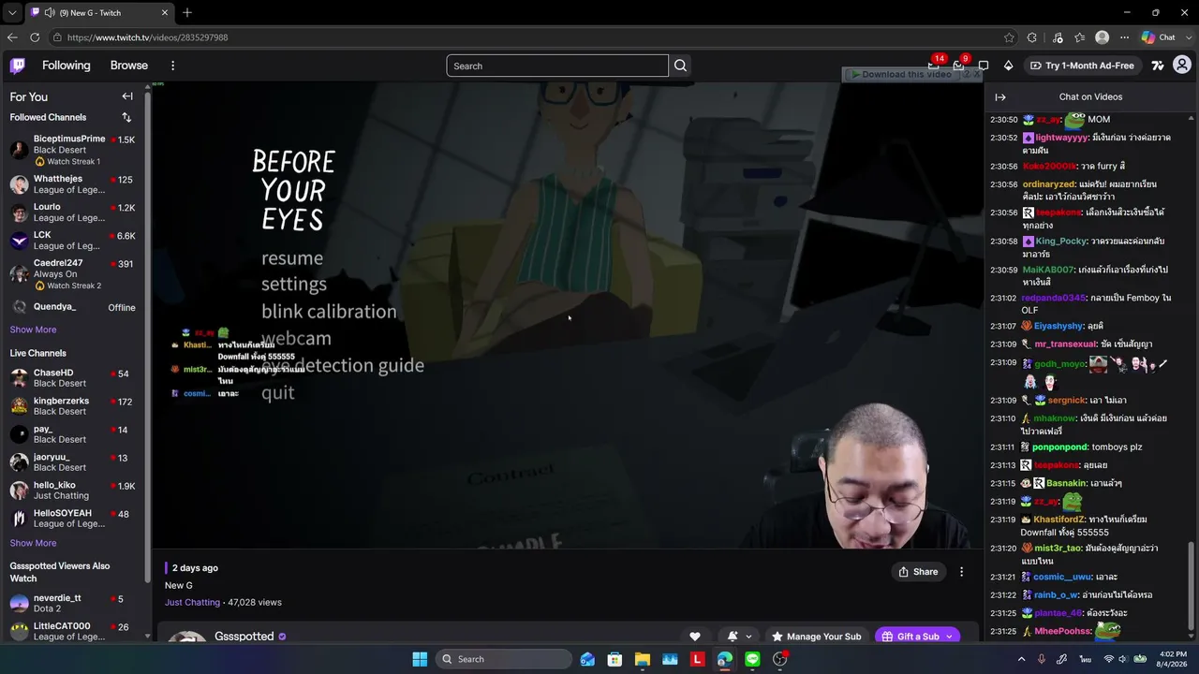Click the Twitch search input field
This screenshot has height=674, width=1199.
(557, 66)
